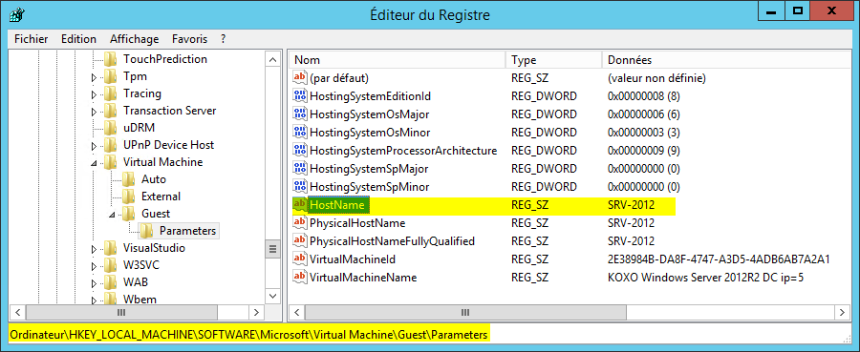Expand the Transaction Server tree node
This screenshot has height=352, width=860.
(94, 111)
